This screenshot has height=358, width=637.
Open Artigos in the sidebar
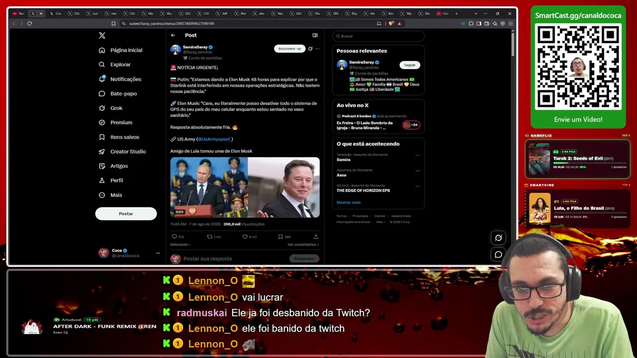click(x=113, y=166)
